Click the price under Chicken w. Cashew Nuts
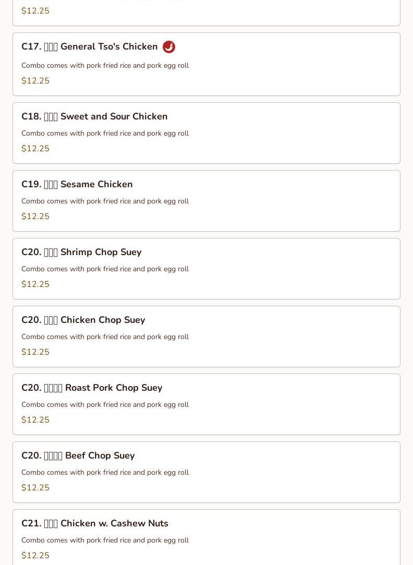413x565 pixels. point(35,556)
